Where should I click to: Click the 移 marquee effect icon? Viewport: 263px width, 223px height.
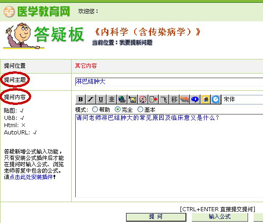tap(174, 99)
